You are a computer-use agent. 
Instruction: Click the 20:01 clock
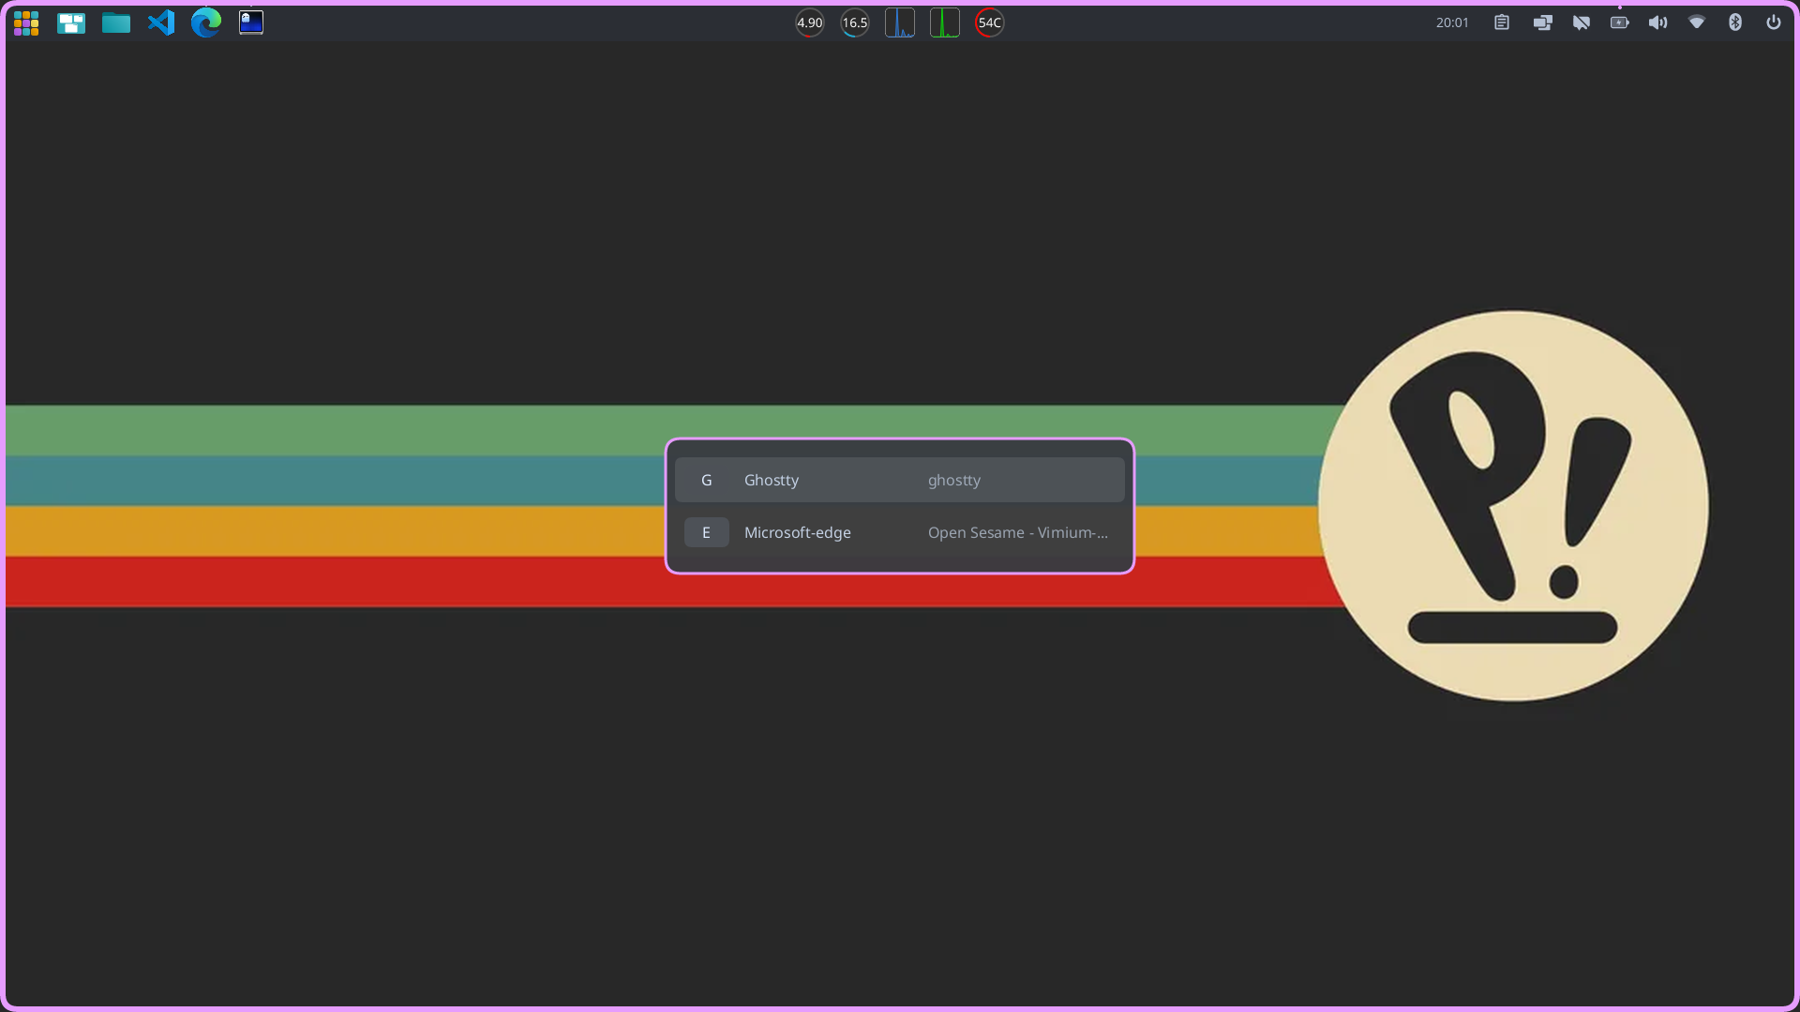pos(1451,22)
